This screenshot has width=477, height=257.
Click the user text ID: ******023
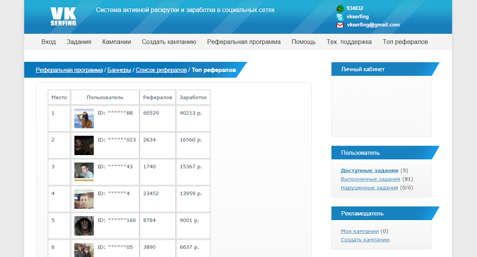[x=117, y=140]
